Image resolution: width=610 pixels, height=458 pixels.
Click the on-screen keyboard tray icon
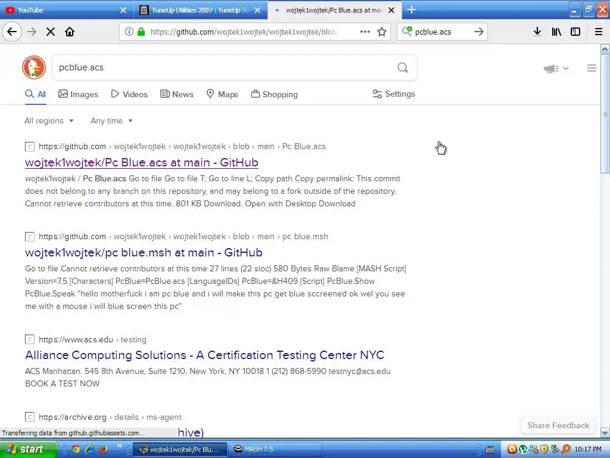pos(490,450)
